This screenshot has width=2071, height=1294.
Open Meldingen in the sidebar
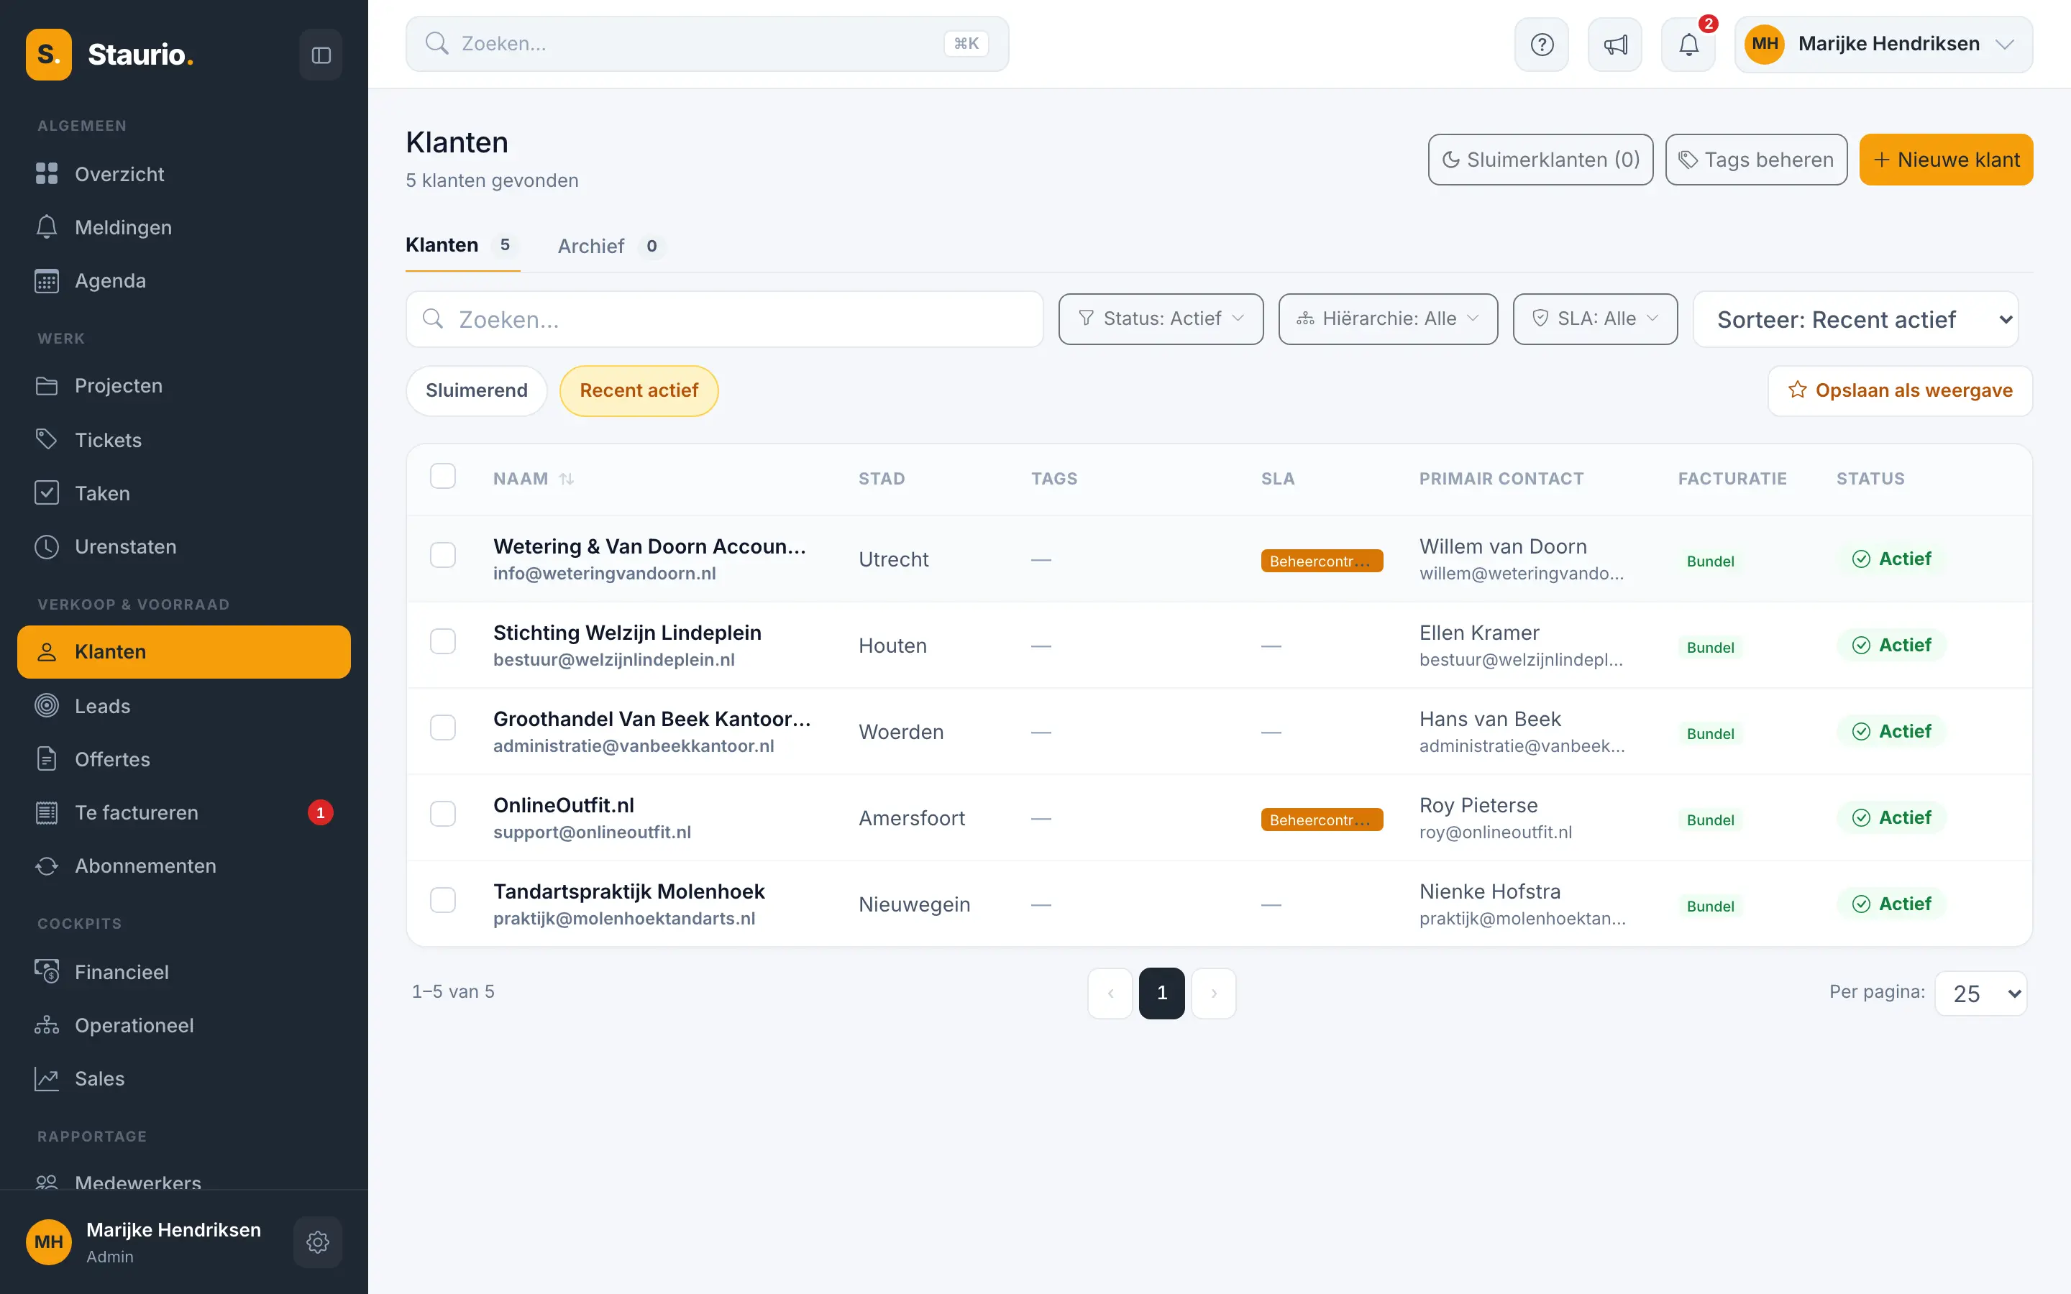[x=184, y=226]
